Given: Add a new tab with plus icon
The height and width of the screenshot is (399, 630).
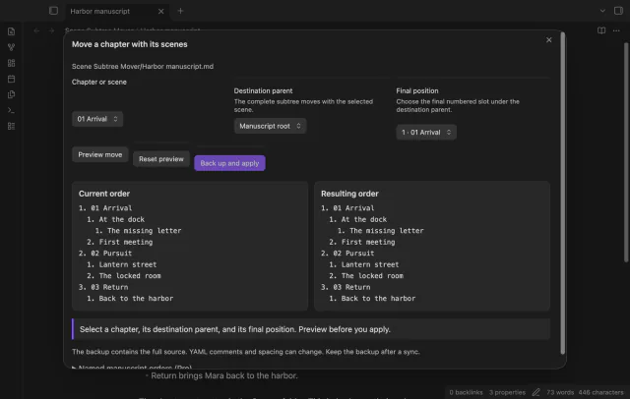Looking at the screenshot, I should [x=180, y=11].
